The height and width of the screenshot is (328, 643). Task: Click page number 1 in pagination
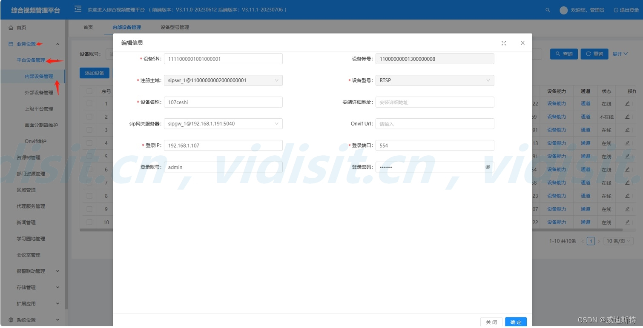[591, 241]
